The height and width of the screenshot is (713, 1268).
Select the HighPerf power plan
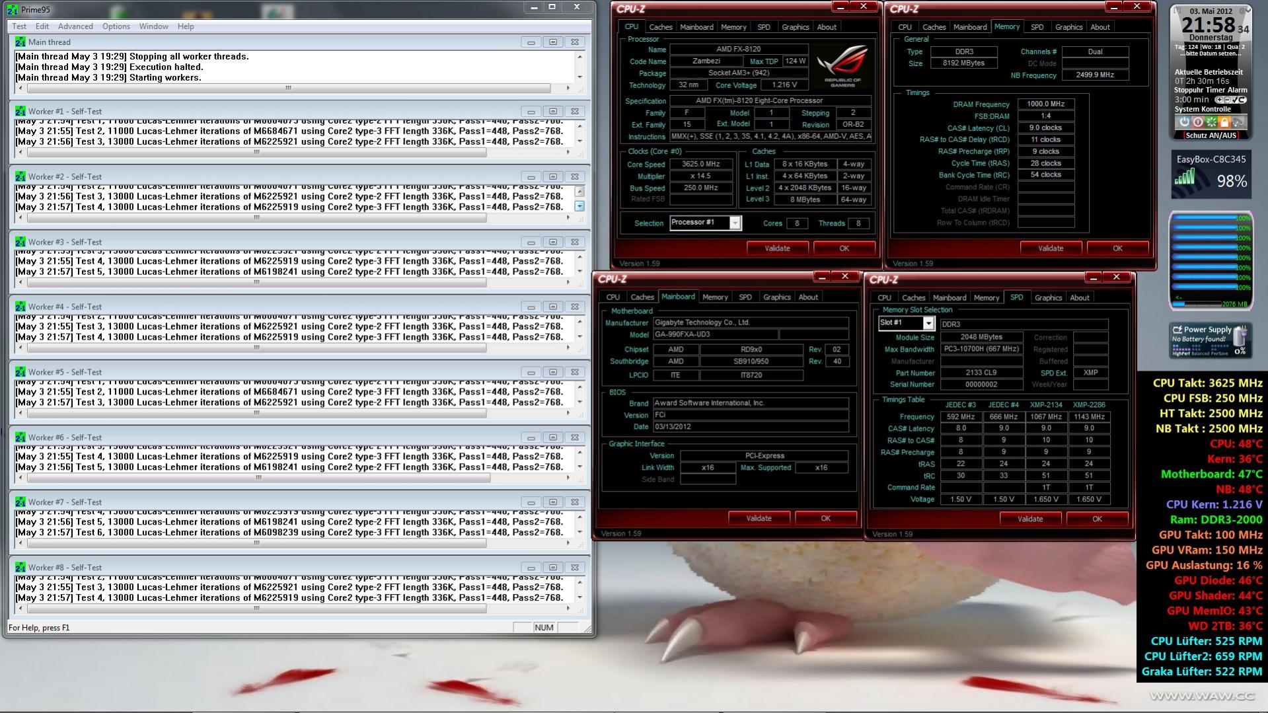coord(1181,354)
